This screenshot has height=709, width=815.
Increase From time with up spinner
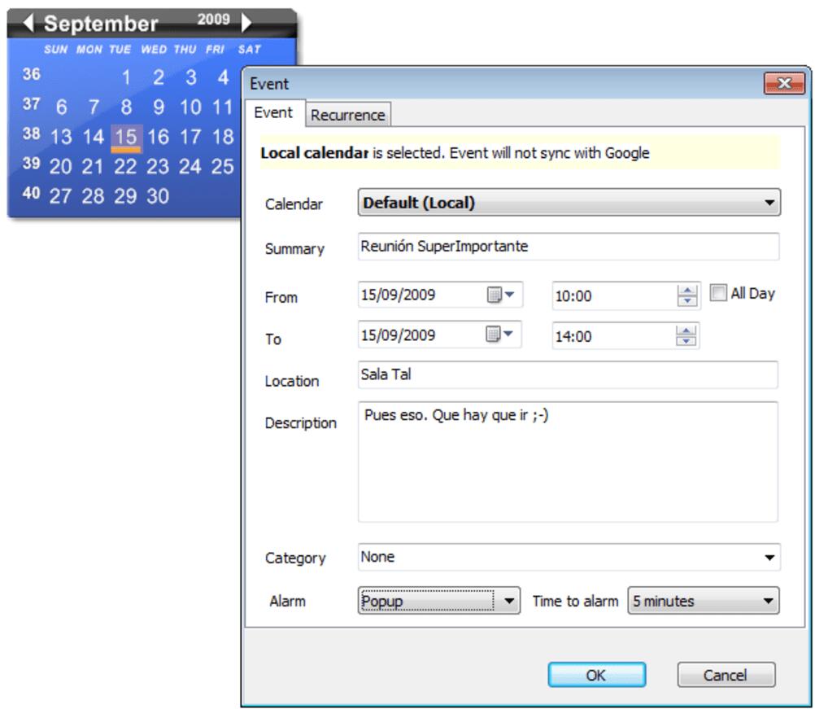688,291
